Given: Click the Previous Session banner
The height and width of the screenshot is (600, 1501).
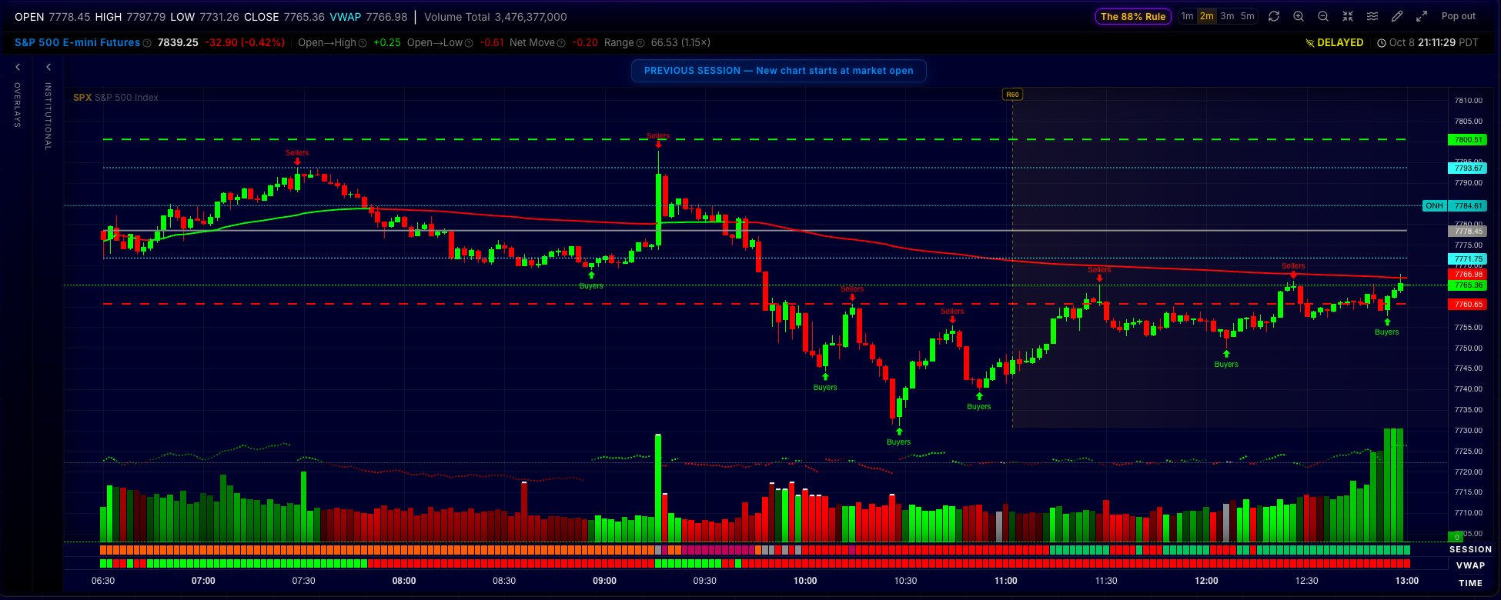Looking at the screenshot, I should click(779, 71).
